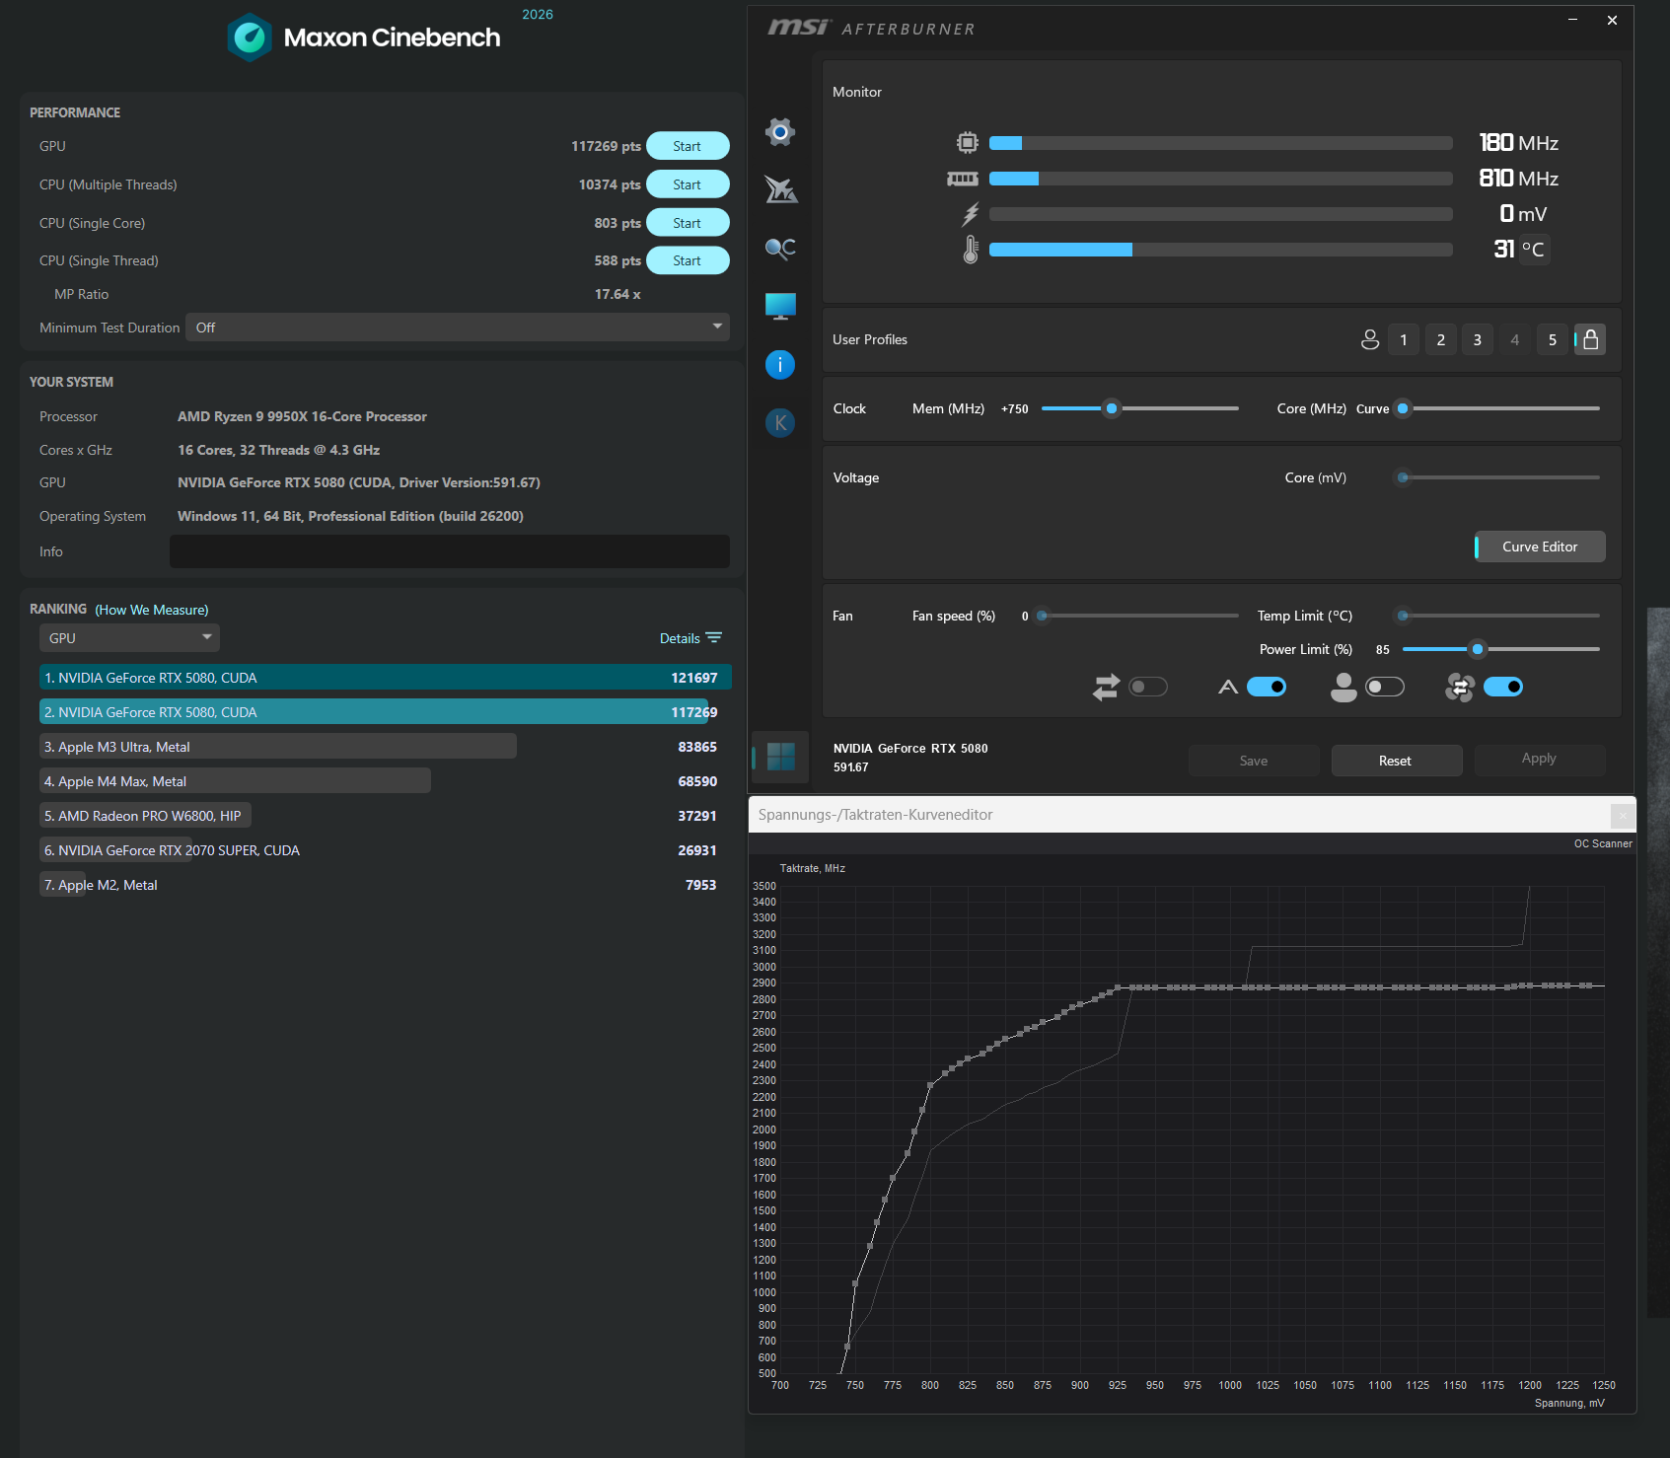The width and height of the screenshot is (1670, 1458).
Task: Click the blue K sidebar icon
Action: tap(780, 423)
